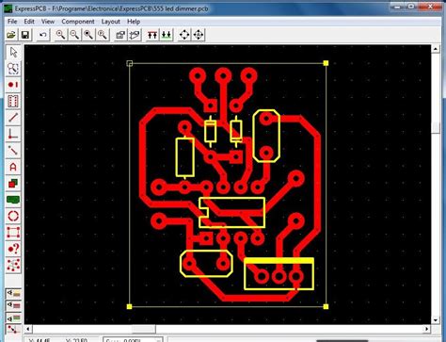
Task: Toggle silkscreen layer visibility button
Action: (x=13, y=293)
